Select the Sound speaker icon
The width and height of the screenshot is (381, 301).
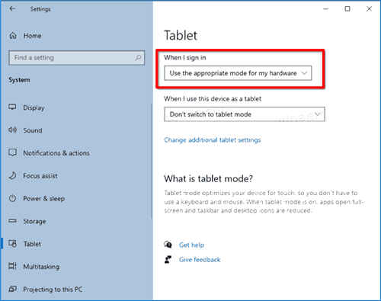[12, 130]
